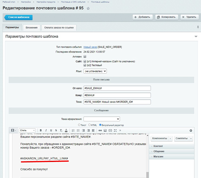
Task: Insert an image via toolbar icon
Action: [105, 130]
